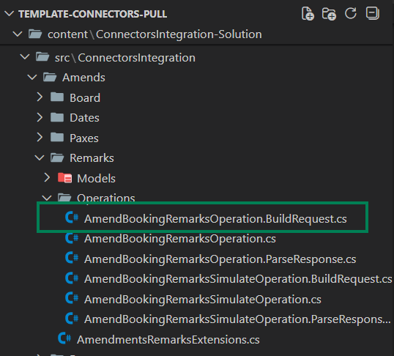Click the content\ConnectorsIntegration-Solution folder icon
The height and width of the screenshot is (356, 394).
pos(35,34)
